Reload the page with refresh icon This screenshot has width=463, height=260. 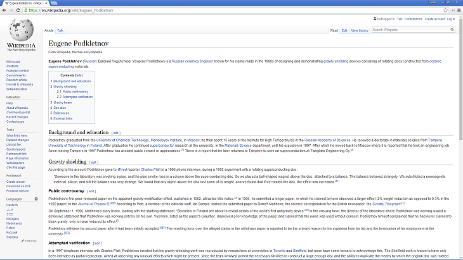tap(18, 10)
